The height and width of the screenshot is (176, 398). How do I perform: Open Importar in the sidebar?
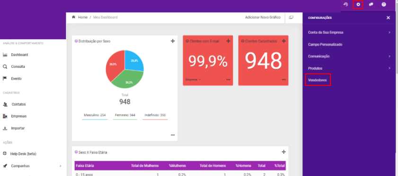click(x=18, y=128)
